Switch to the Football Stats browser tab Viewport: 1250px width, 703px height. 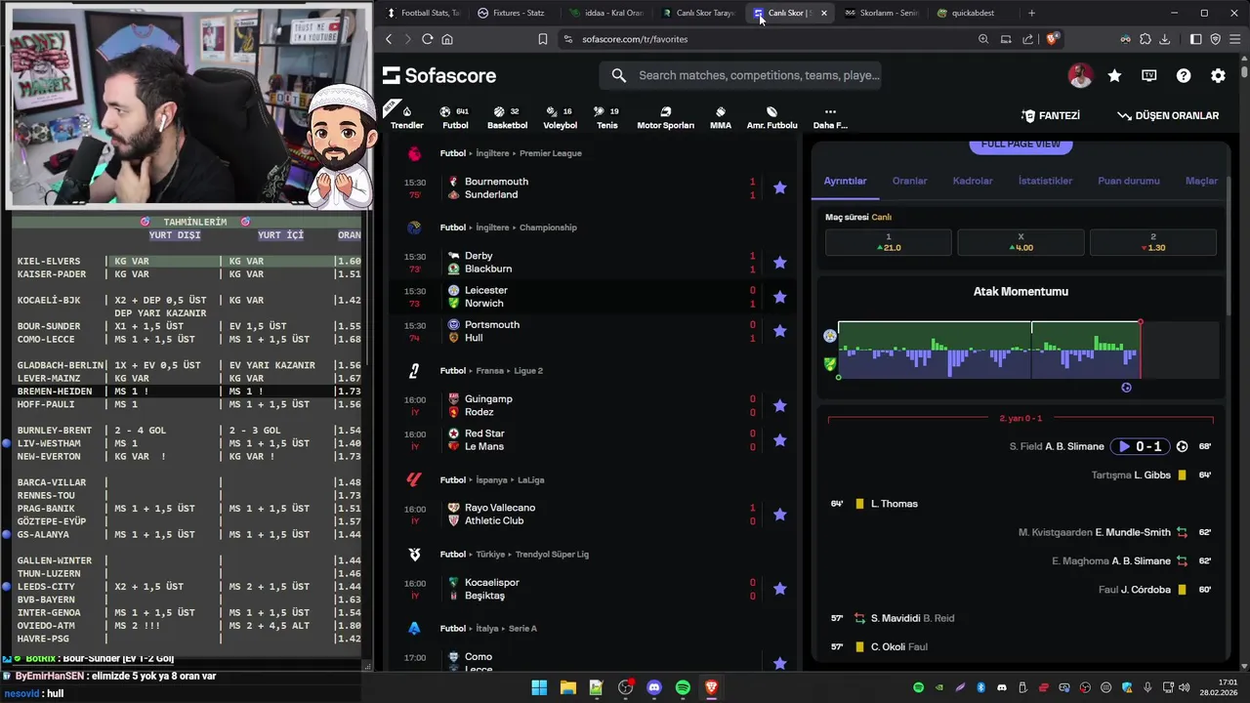423,13
